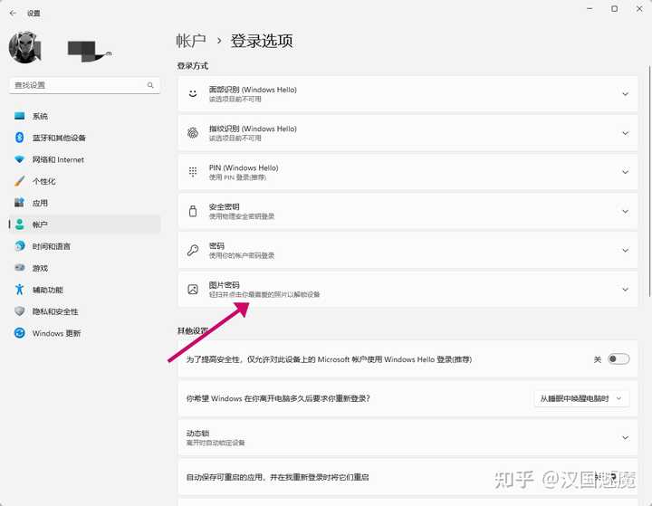This screenshot has width=652, height=506.
Task: Click the 时间和语言 globe icon
Action: click(x=20, y=246)
